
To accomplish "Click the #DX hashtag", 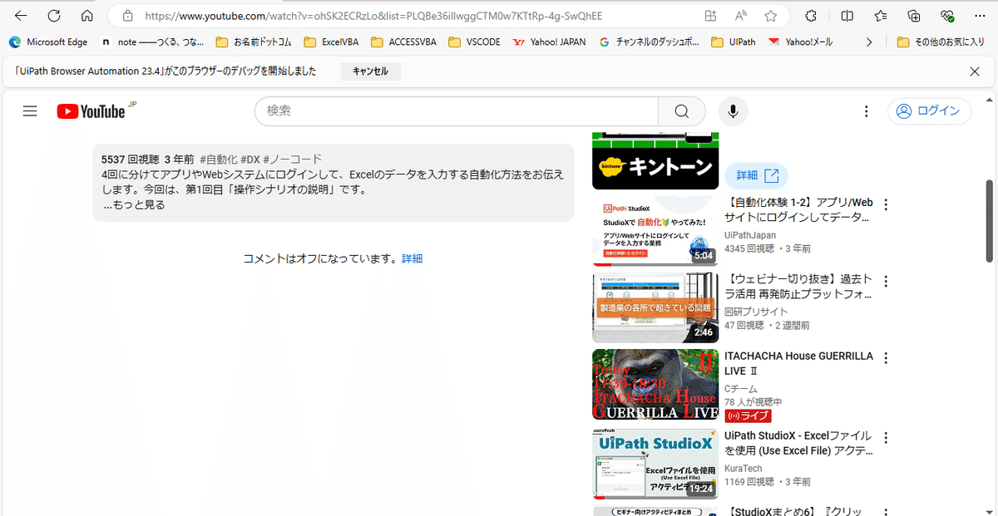I will pos(250,160).
